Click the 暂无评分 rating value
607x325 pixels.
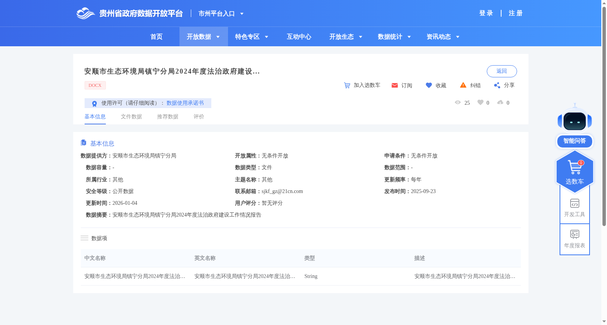pos(272,203)
